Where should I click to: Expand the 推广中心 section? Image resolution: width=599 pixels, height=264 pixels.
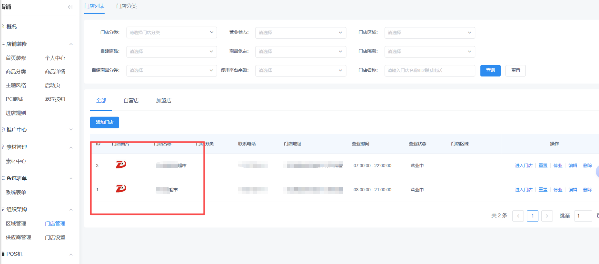[71, 130]
